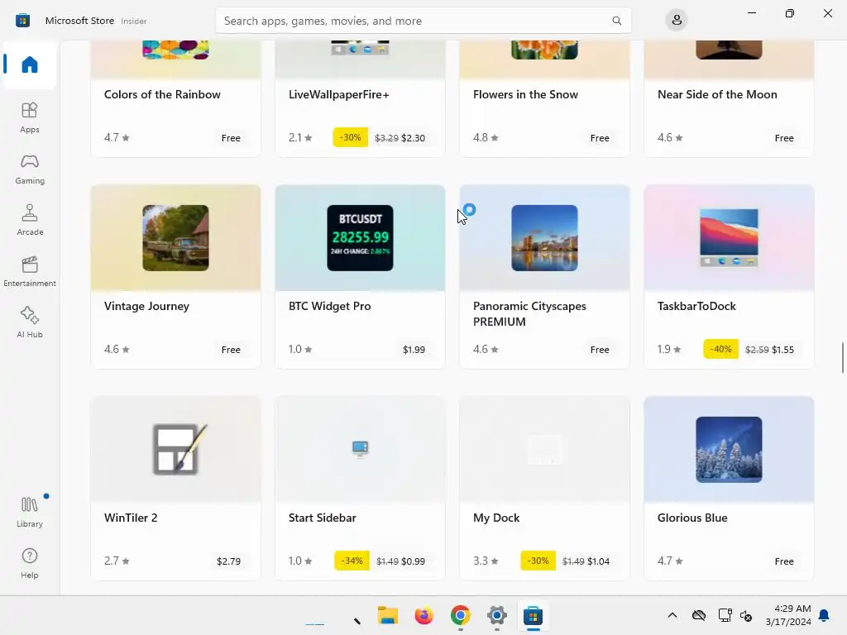Image resolution: width=847 pixels, height=635 pixels.
Task: Click the network display tray icon
Action: point(725,615)
